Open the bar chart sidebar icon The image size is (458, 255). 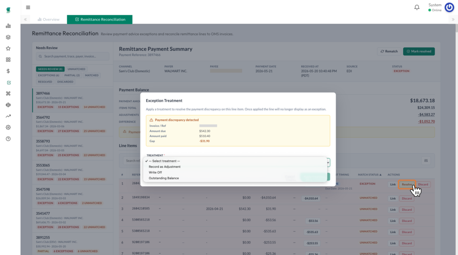click(8, 26)
